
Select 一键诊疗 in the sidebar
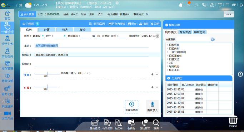click(7, 28)
